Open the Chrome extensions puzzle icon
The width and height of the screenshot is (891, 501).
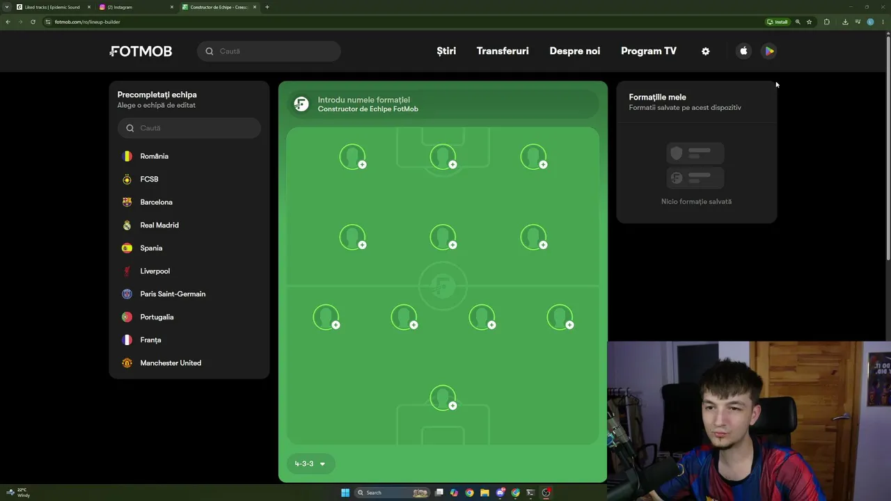[826, 22]
